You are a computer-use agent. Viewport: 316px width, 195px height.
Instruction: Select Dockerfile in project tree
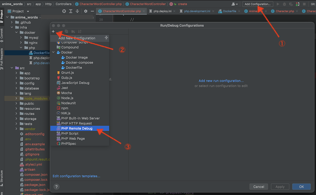[39, 53]
